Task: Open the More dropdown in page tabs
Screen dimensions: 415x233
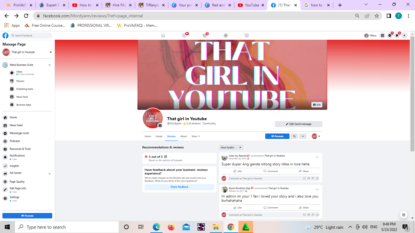Action: click(x=196, y=136)
